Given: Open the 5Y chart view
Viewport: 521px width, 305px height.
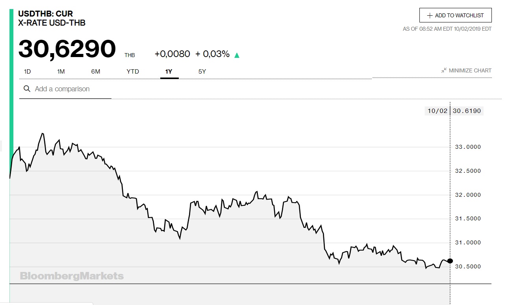Looking at the screenshot, I should coord(202,72).
